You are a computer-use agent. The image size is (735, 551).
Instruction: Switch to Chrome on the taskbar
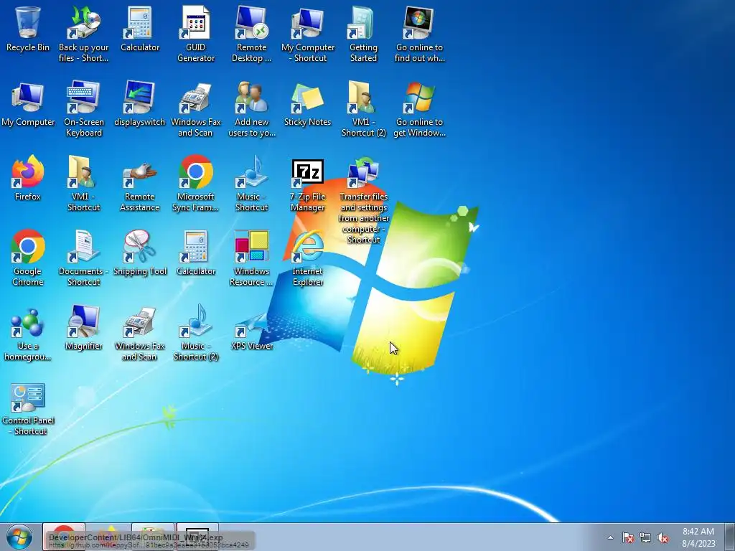tap(64, 537)
